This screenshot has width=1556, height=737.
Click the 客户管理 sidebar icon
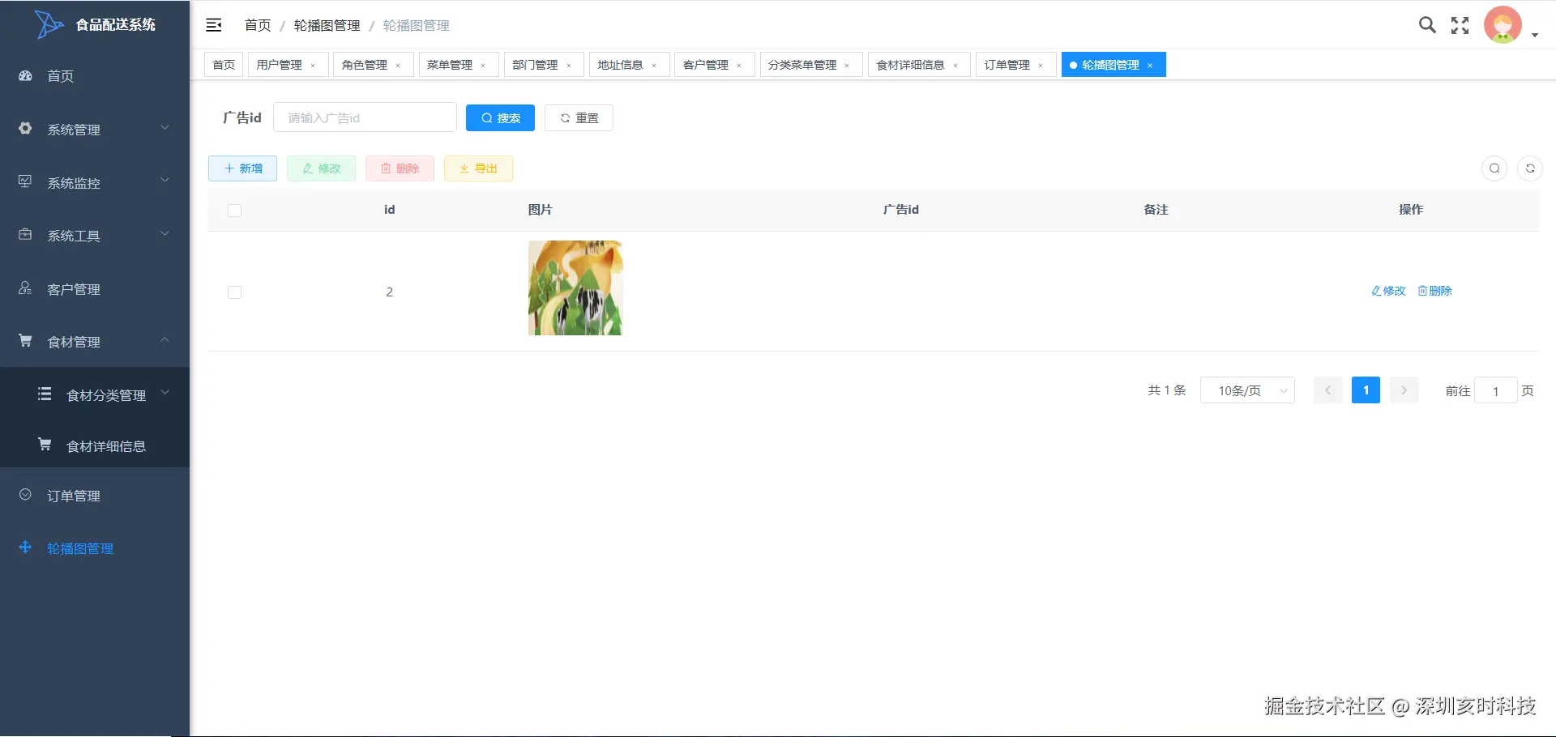pyautogui.click(x=24, y=288)
